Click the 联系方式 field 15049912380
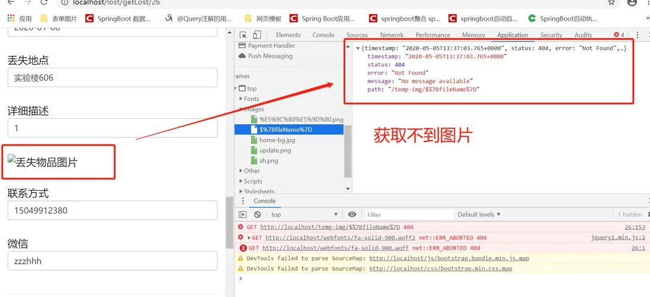 coord(112,210)
